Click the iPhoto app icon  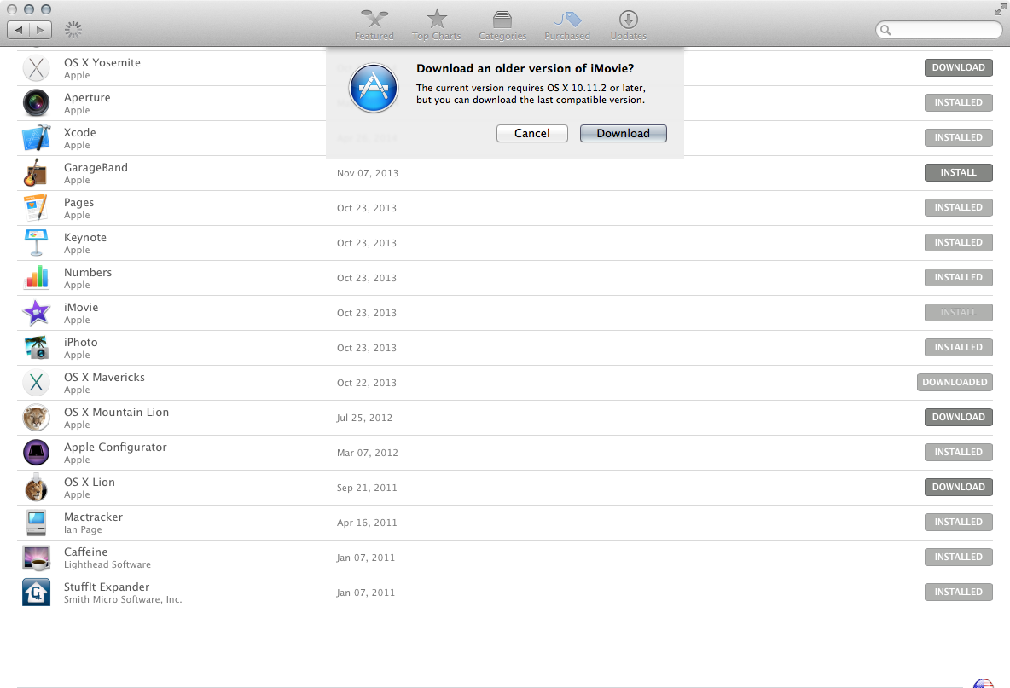[36, 348]
